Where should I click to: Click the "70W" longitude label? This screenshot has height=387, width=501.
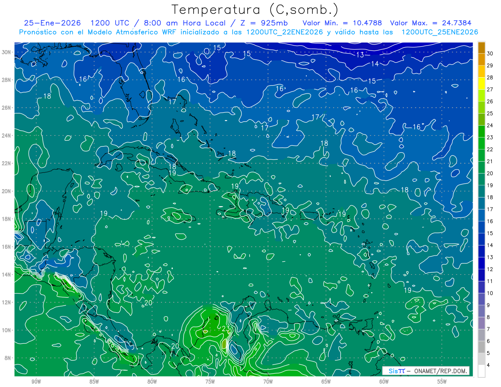point(268,382)
